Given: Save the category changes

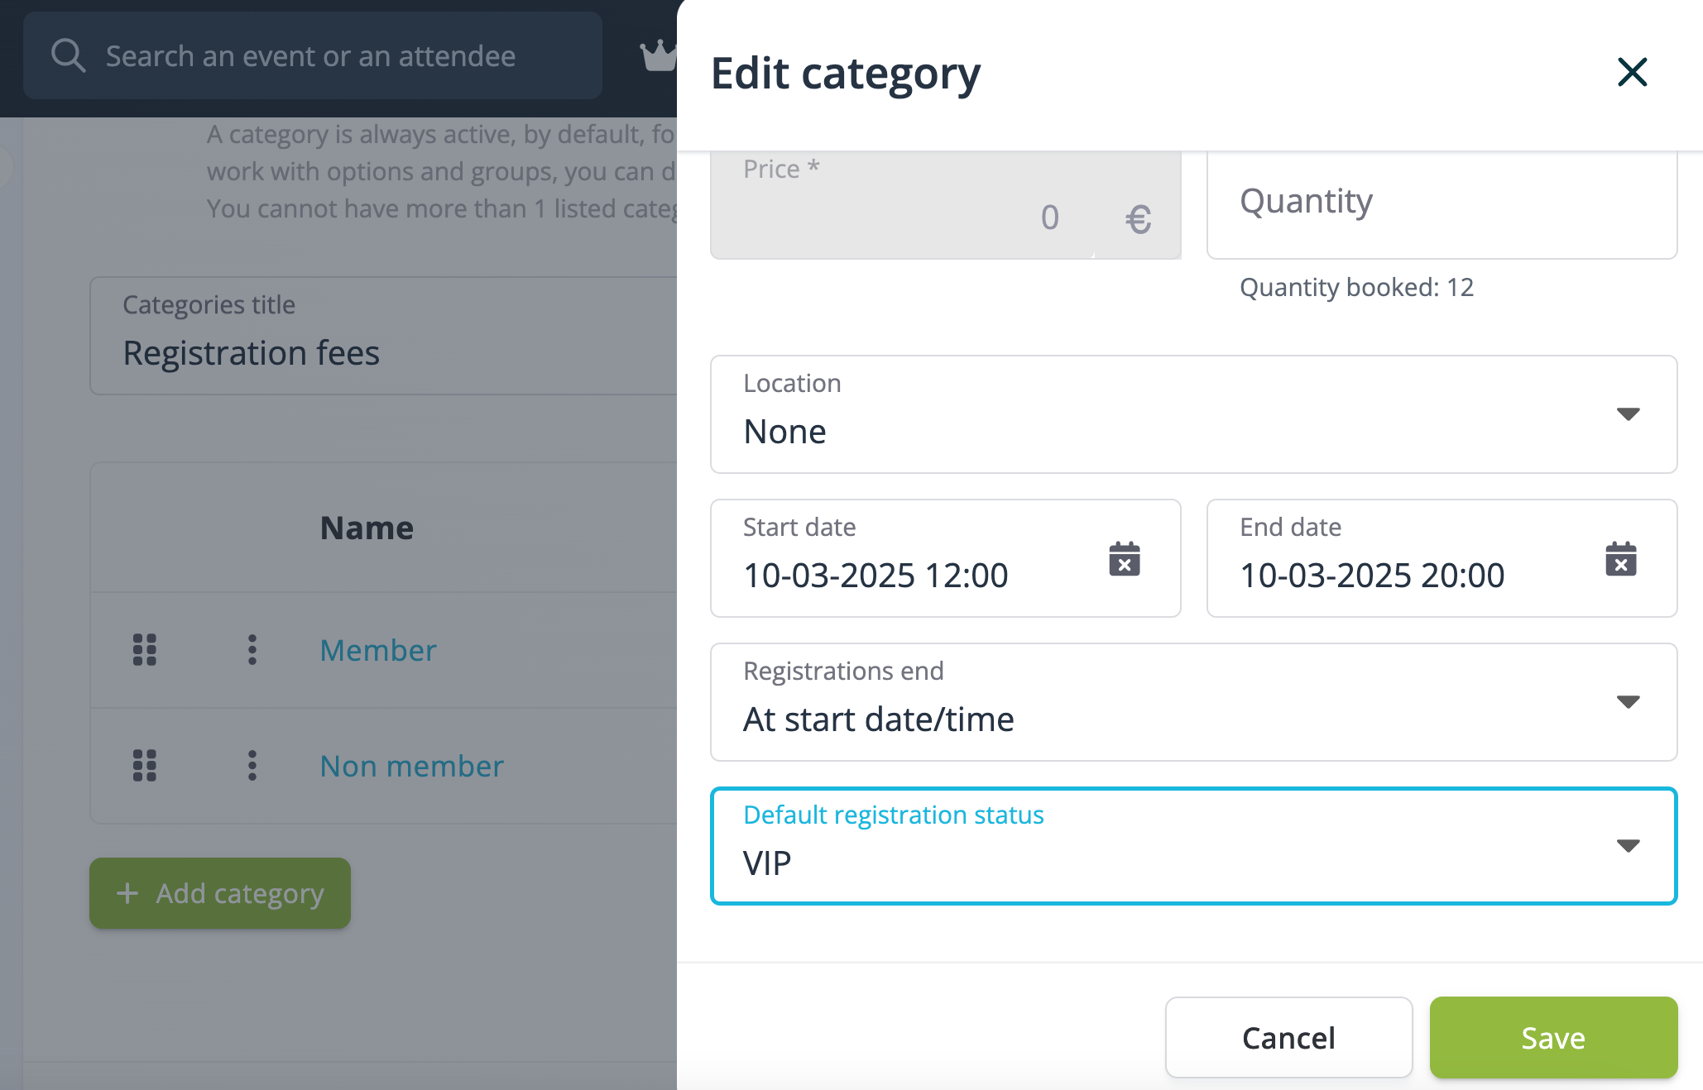Looking at the screenshot, I should [1553, 1037].
